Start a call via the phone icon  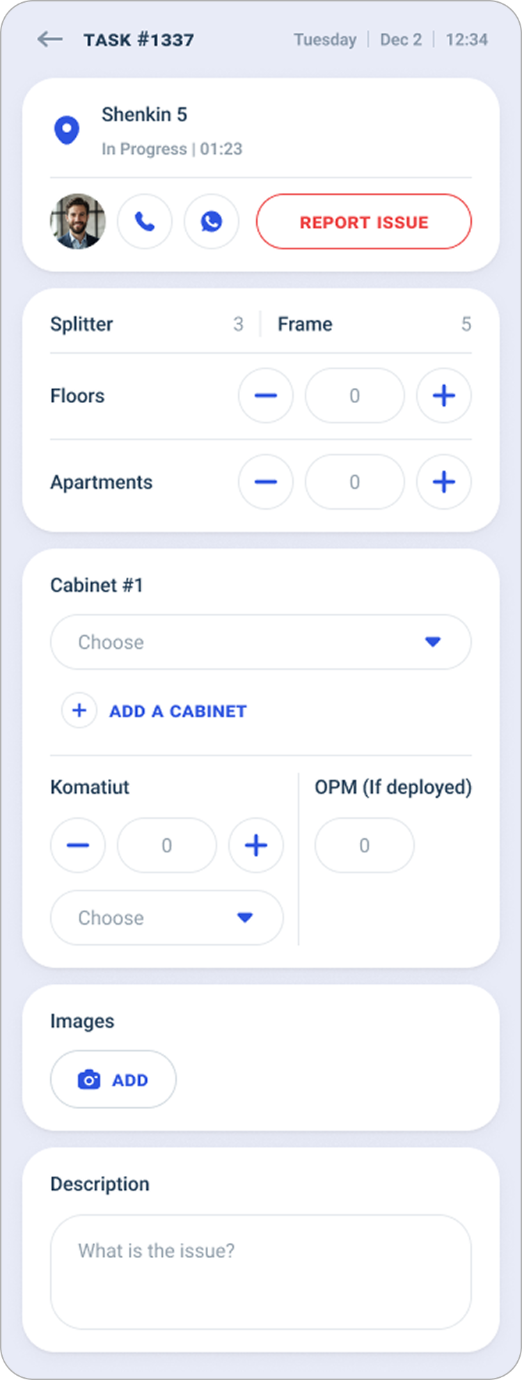coord(144,221)
